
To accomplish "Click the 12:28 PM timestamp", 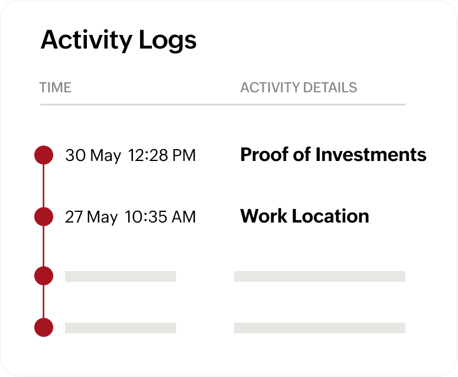I will [x=161, y=156].
